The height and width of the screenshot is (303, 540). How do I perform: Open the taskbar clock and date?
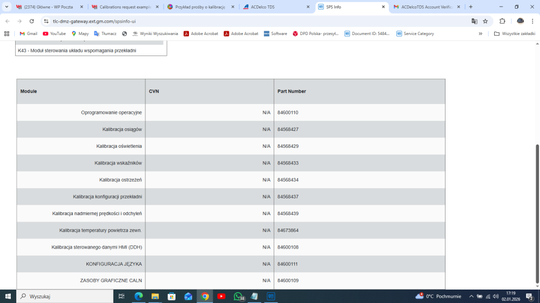tap(511, 296)
